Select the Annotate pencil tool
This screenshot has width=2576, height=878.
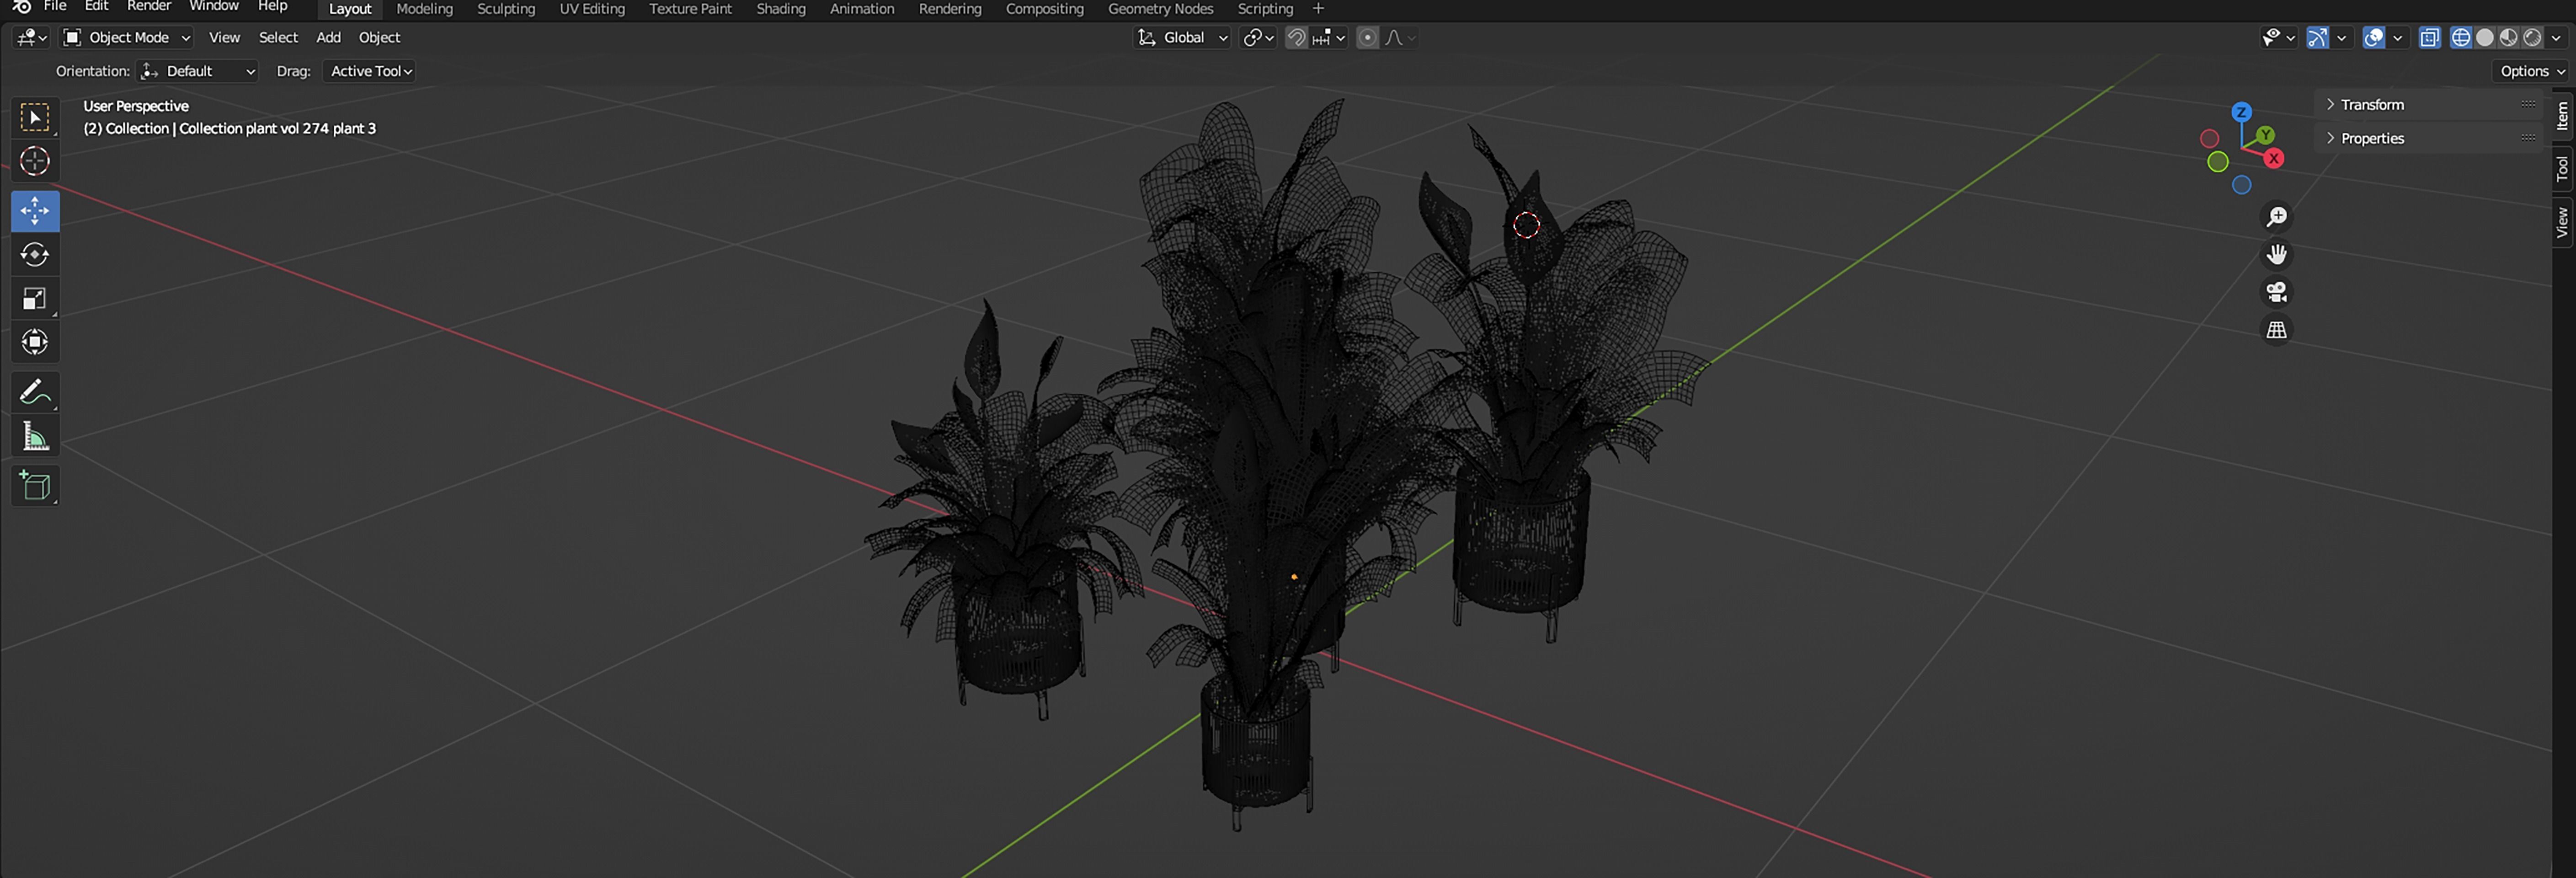pyautogui.click(x=35, y=392)
